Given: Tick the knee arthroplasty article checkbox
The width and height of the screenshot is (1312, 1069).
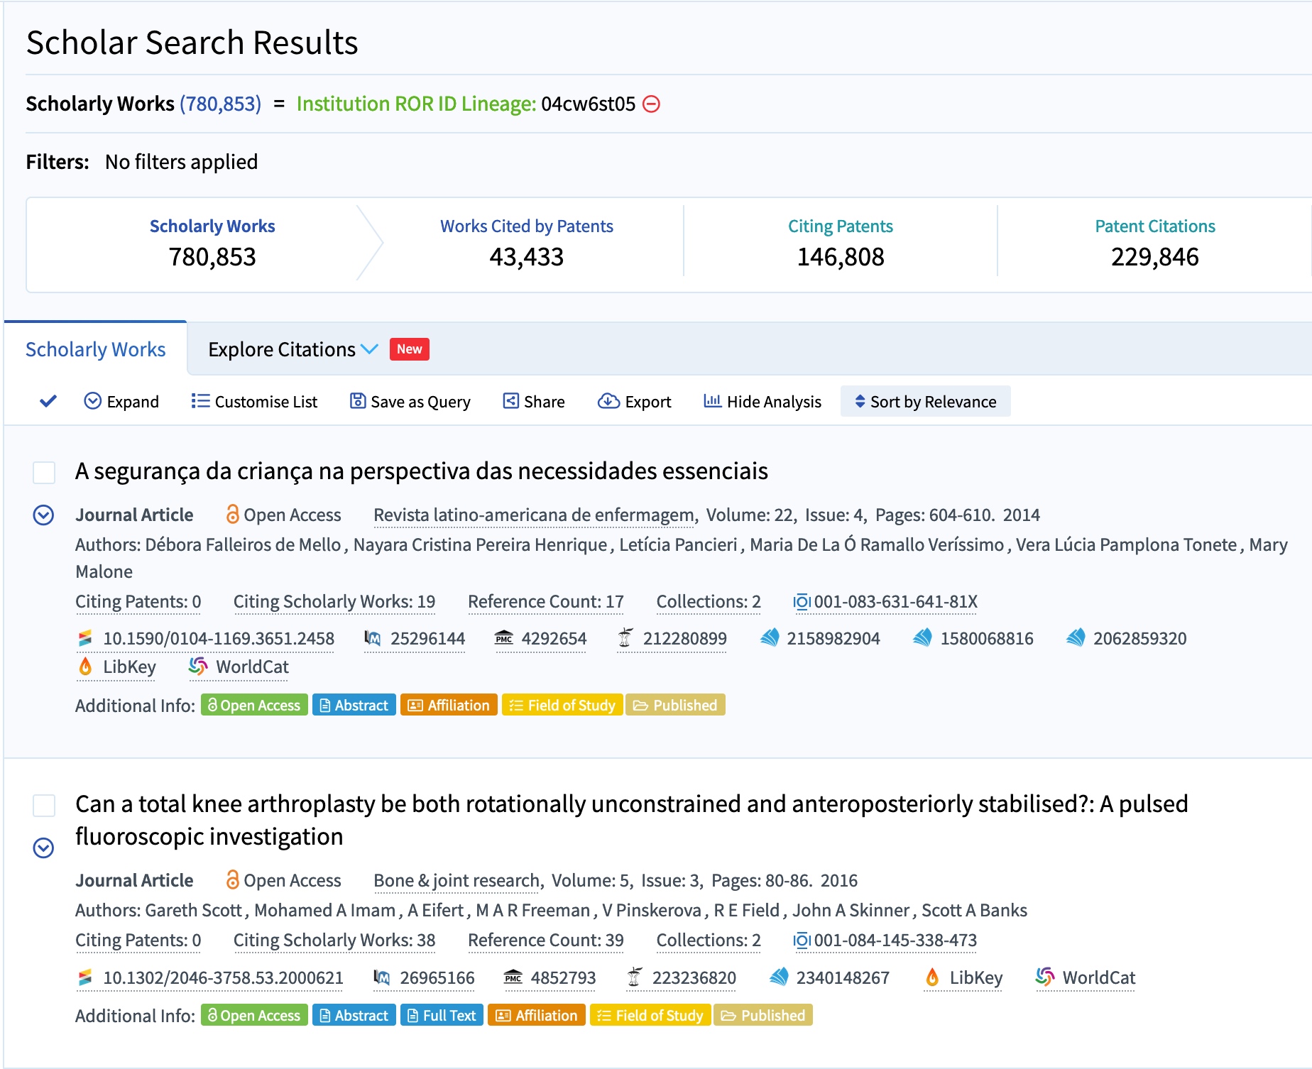Looking at the screenshot, I should click(x=44, y=805).
